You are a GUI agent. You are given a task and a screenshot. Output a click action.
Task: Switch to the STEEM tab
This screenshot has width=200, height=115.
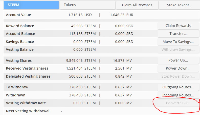(31, 5)
